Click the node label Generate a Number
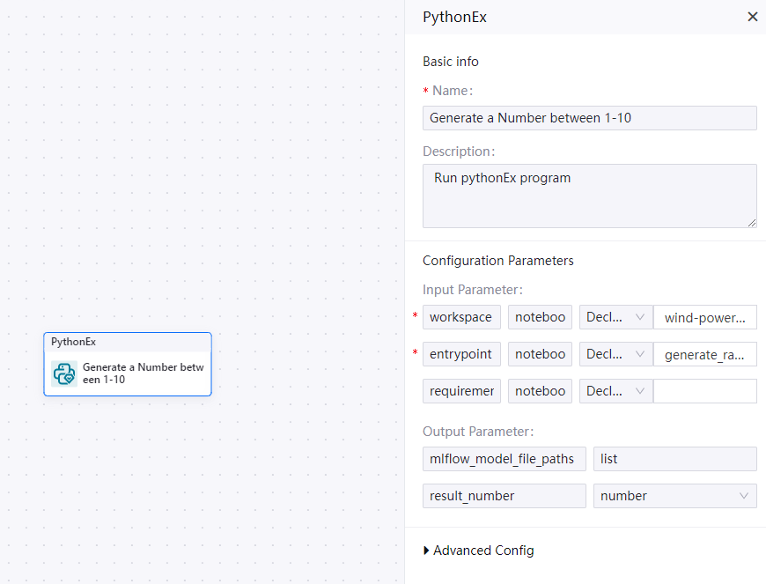Viewport: 766px width, 584px height. coord(143,373)
